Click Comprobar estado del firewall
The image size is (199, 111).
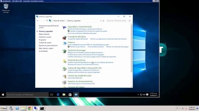pos(78,39)
